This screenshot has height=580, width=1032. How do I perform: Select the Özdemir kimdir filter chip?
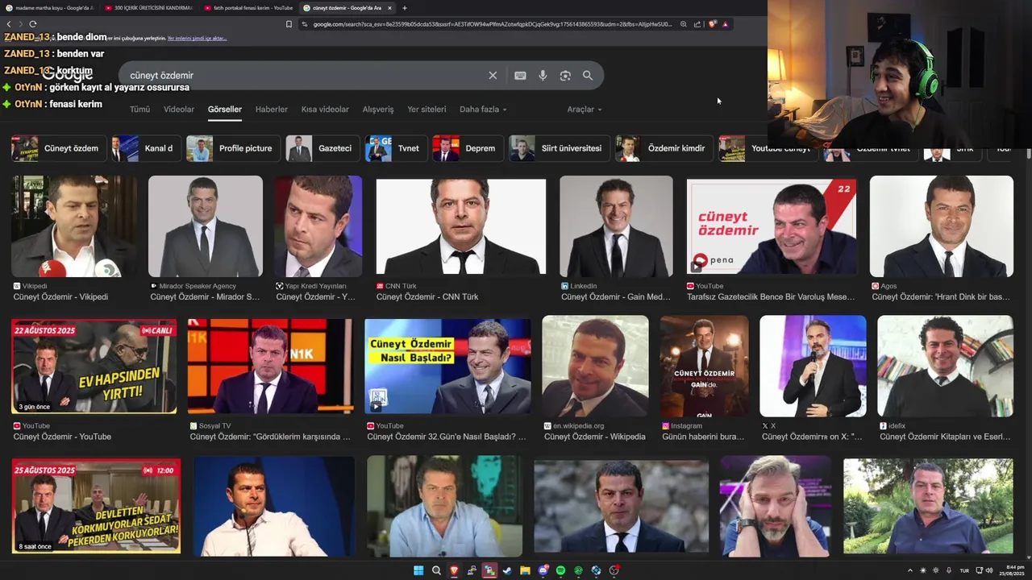coord(664,148)
